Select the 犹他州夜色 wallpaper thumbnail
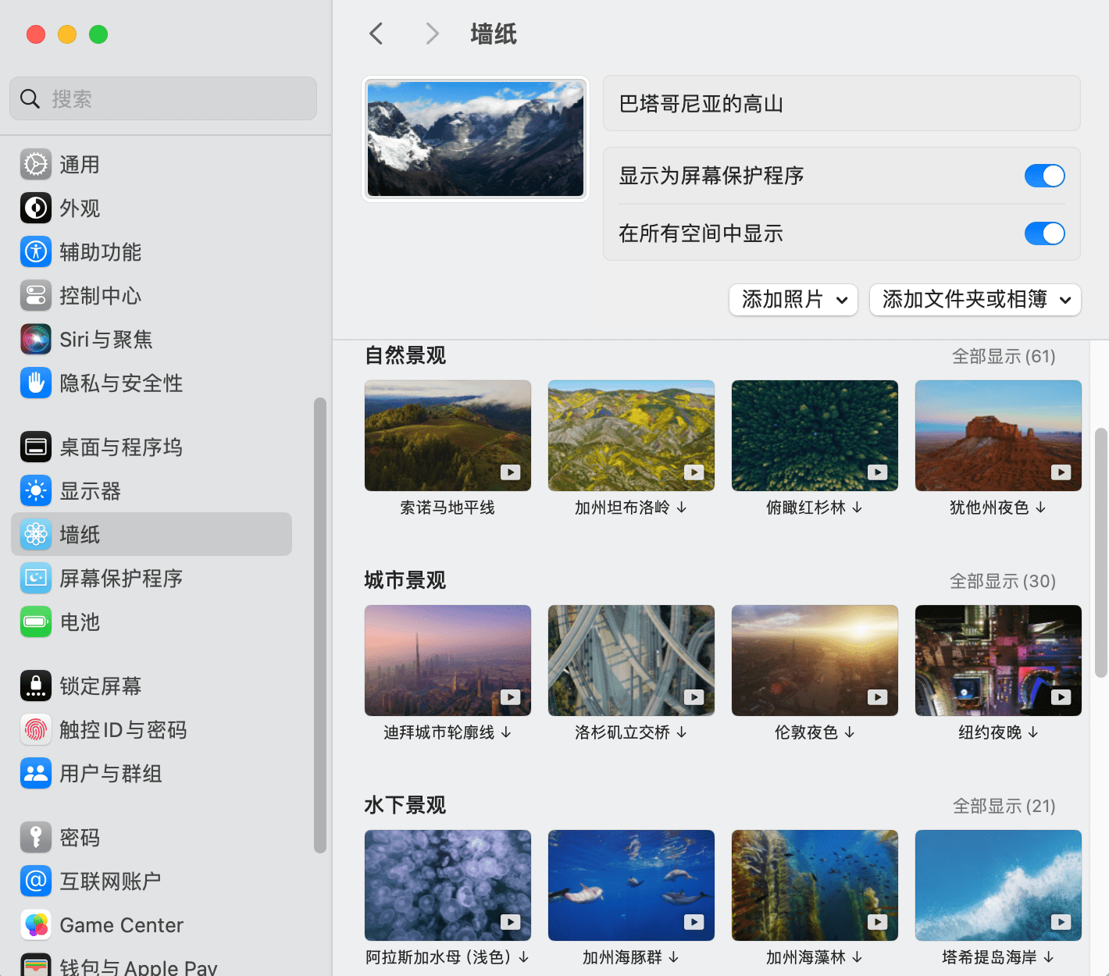 coord(998,436)
